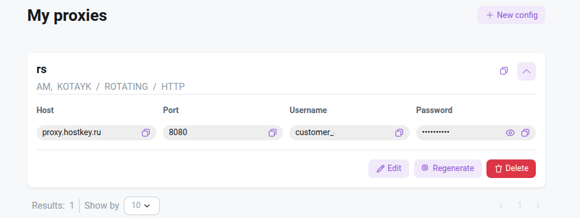This screenshot has width=580, height=218.
Task: Edit the rs proxy configuration
Action: (389, 169)
